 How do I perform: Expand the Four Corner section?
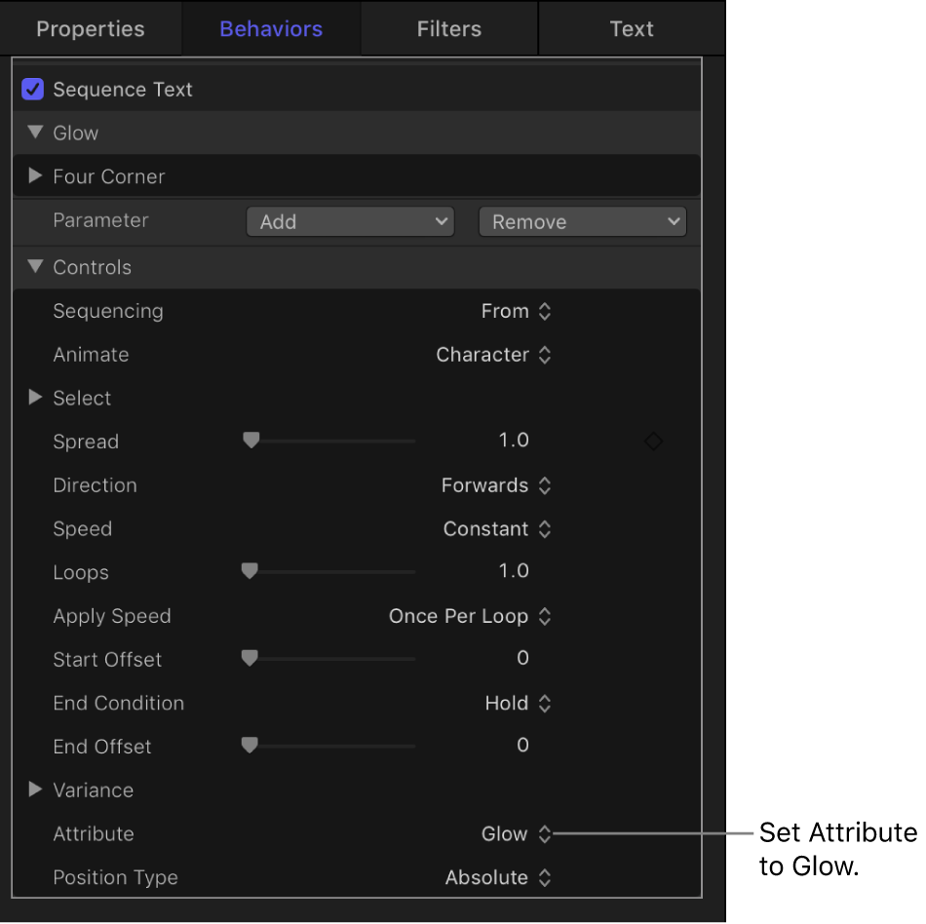[x=35, y=176]
